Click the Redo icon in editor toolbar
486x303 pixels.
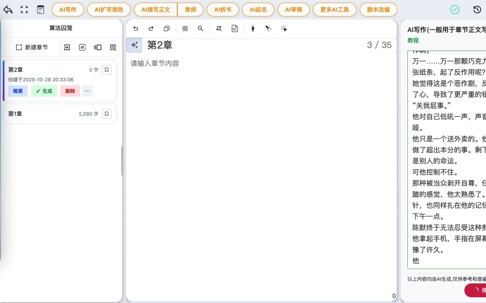pyautogui.click(x=151, y=29)
